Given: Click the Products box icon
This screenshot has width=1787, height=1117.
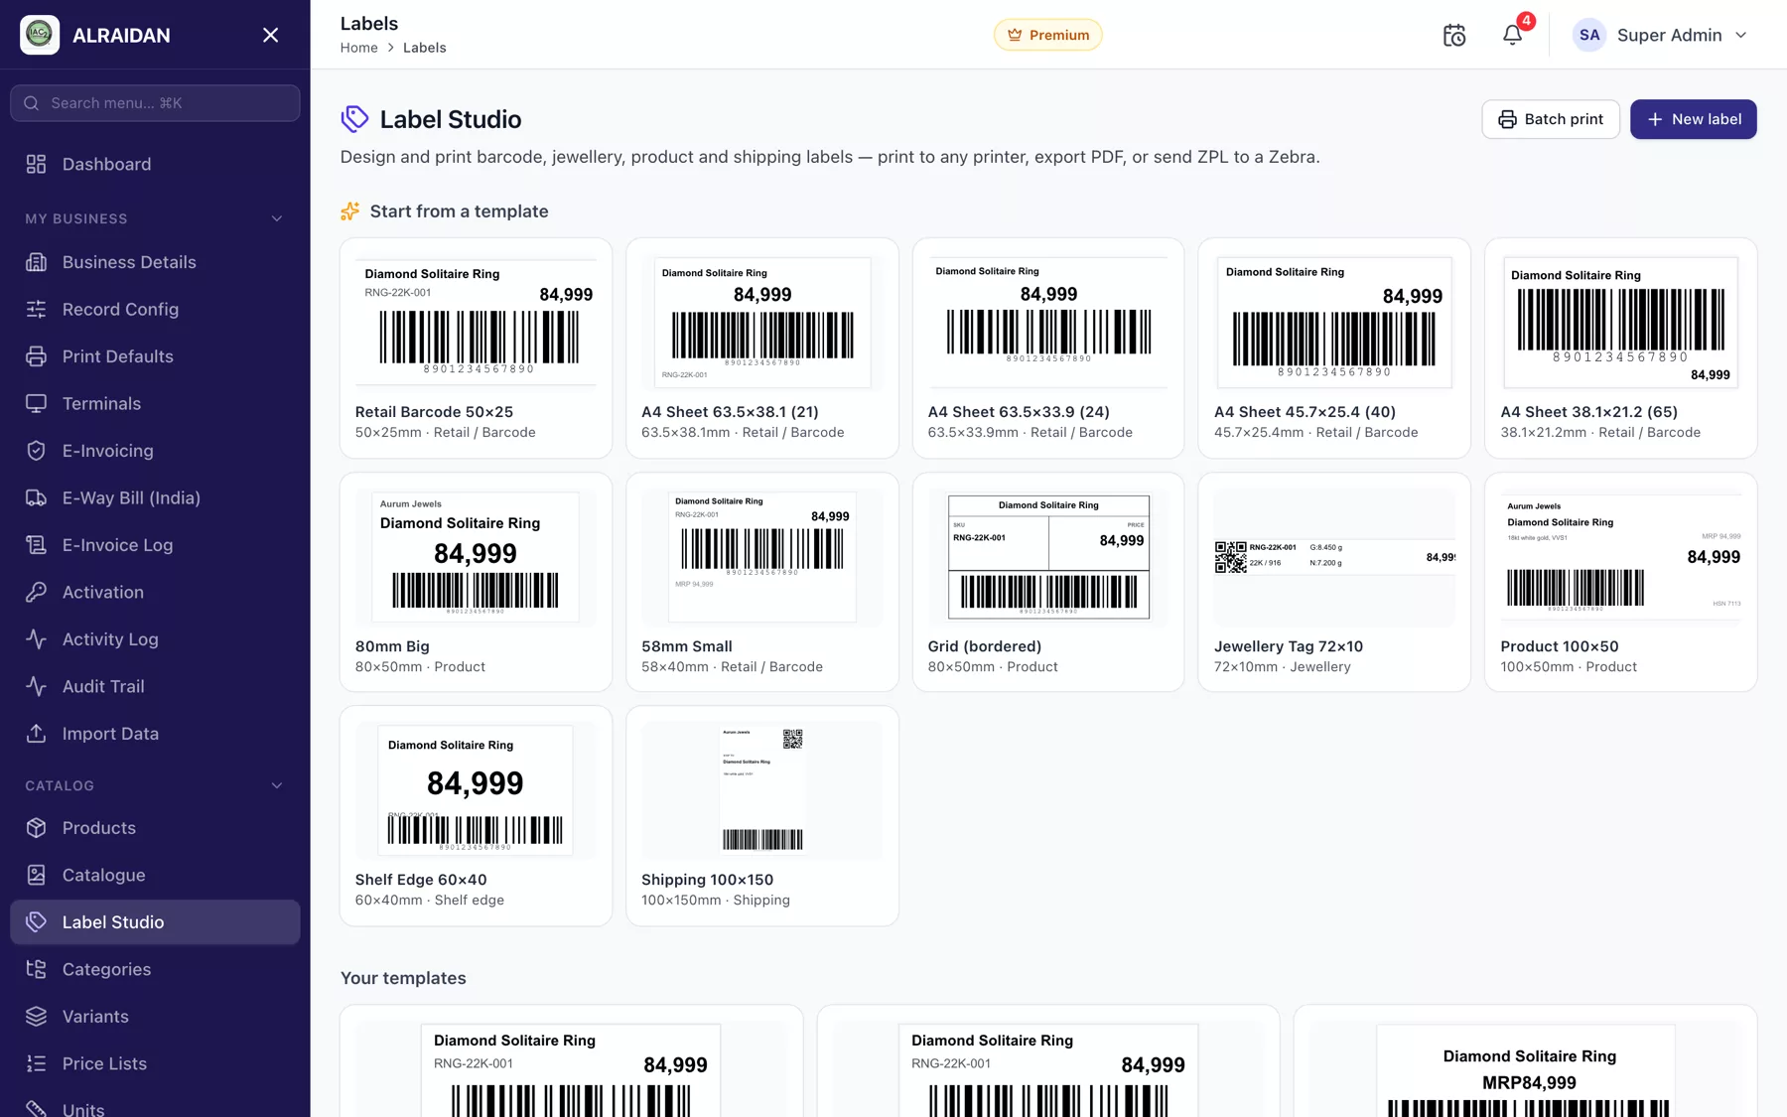Looking at the screenshot, I should 36,828.
